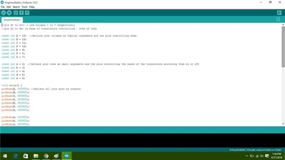Click the 'void setup() {' line
Image resolution: width=285 pixels, height=160 pixels.
pyautogui.click(x=12, y=85)
